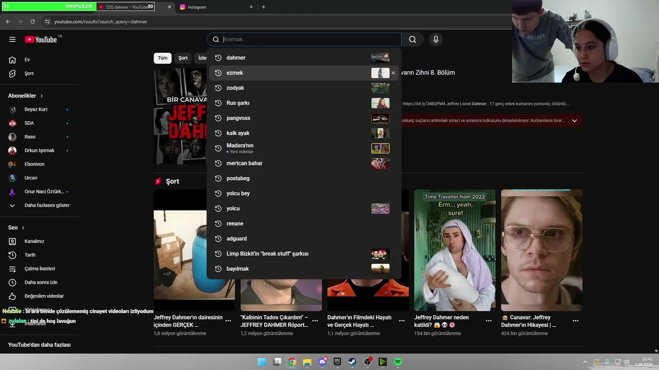
Task: Go to the YouTube home logo
Action: (41, 40)
